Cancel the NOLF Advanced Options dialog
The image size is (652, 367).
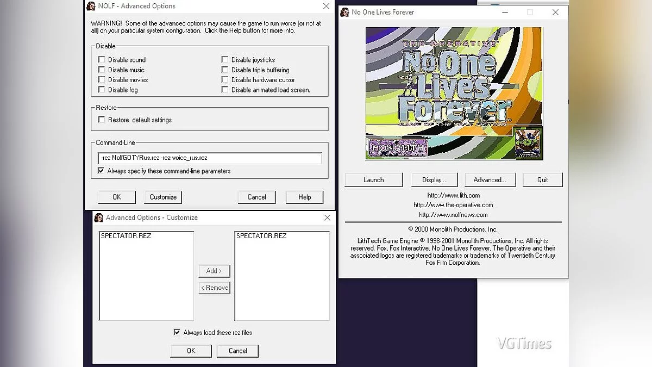tap(256, 197)
